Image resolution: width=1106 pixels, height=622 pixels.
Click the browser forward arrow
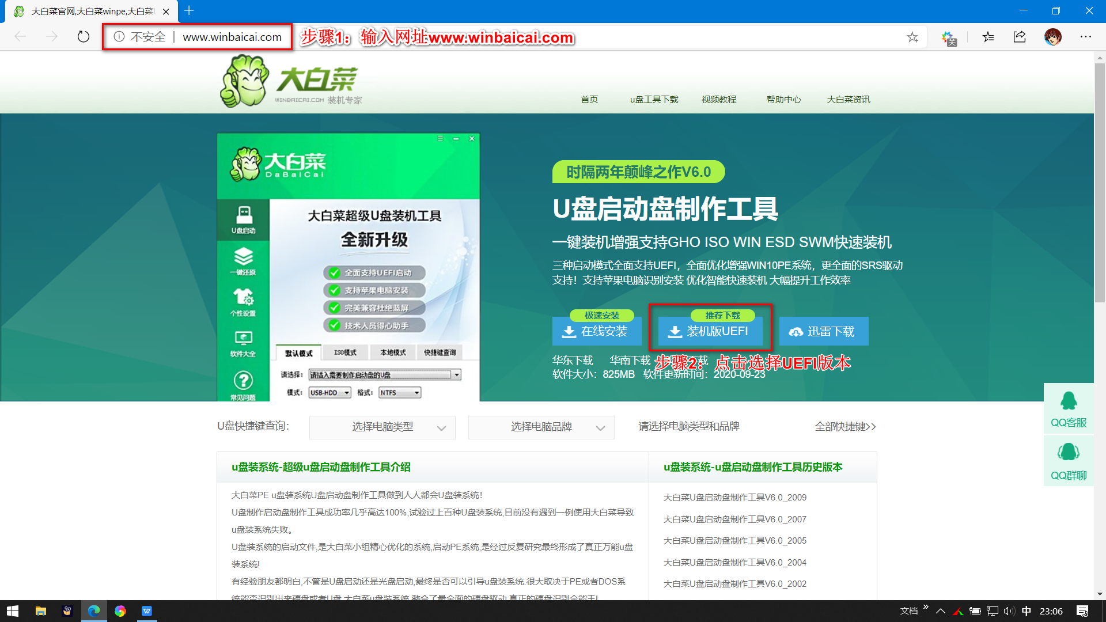[x=52, y=37]
